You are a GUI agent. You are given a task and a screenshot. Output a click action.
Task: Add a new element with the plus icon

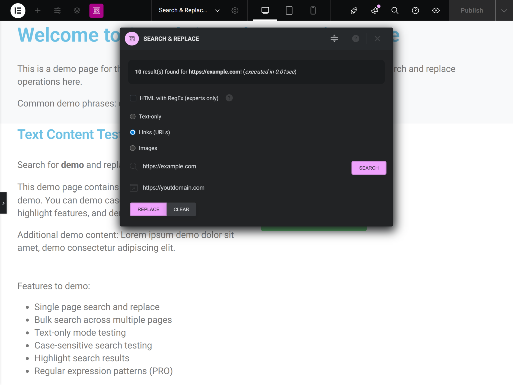coord(38,10)
